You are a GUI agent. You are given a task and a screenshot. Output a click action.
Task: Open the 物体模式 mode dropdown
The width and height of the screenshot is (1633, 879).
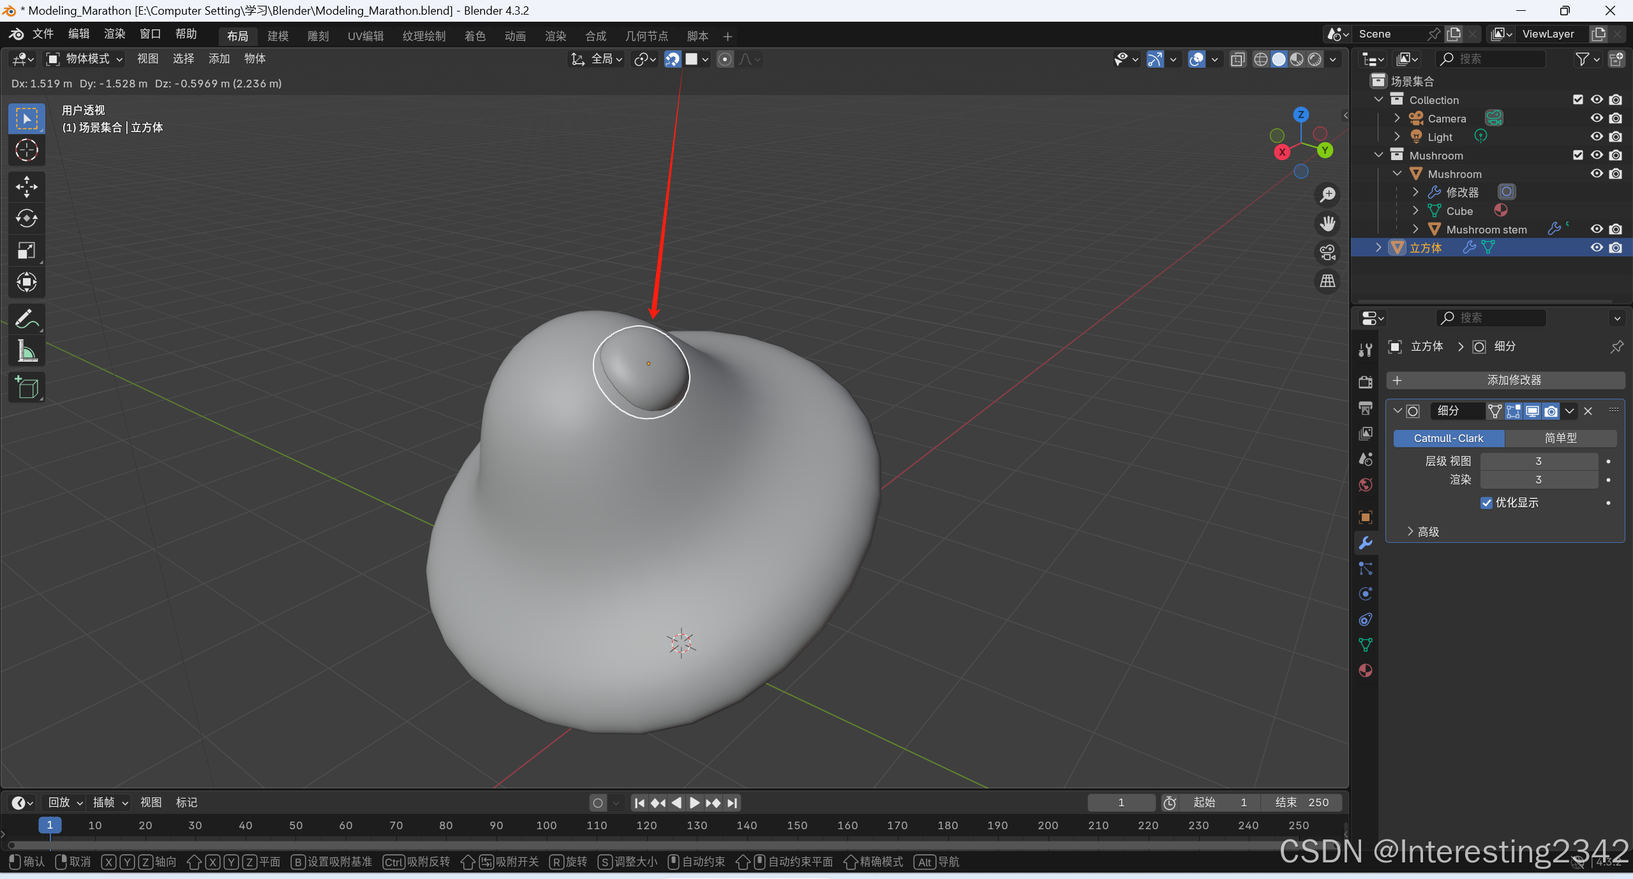coord(84,59)
